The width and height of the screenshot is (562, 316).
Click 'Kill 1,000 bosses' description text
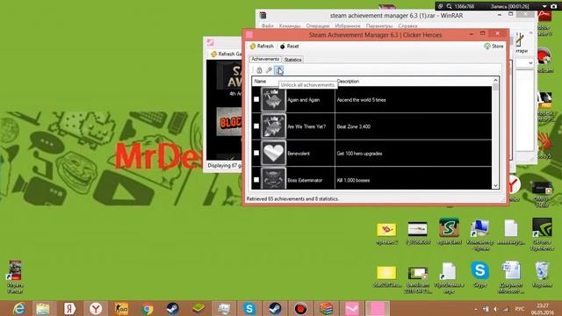point(353,180)
